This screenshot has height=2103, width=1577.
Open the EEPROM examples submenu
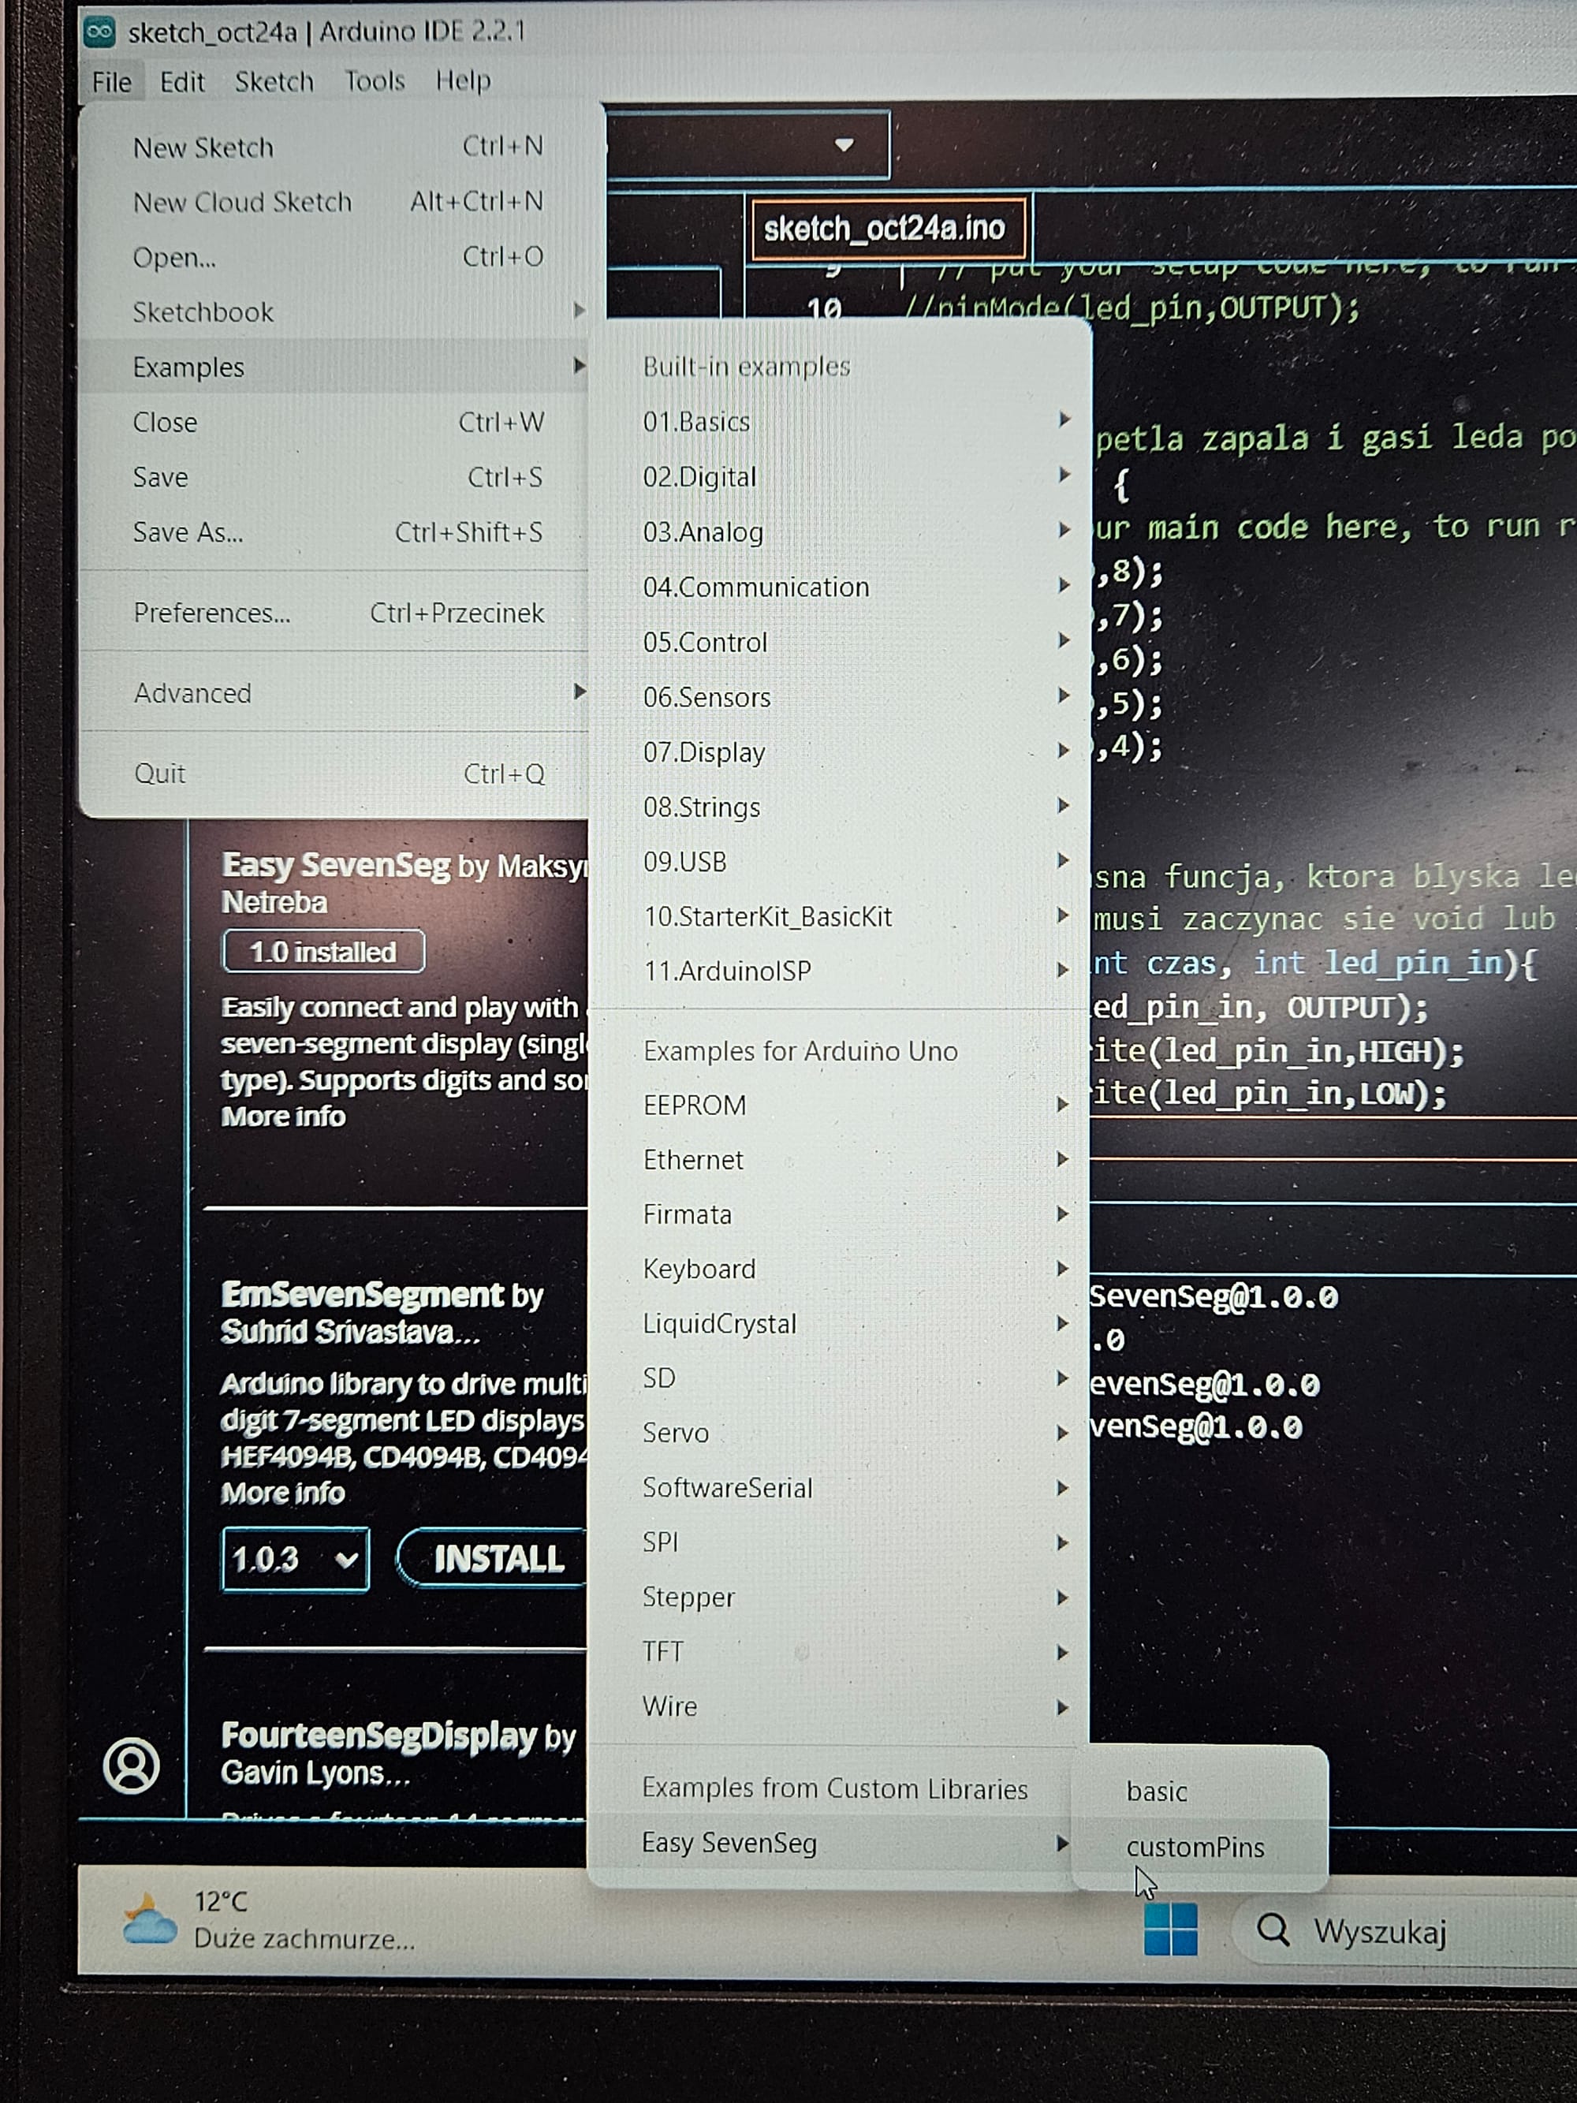(839, 1105)
